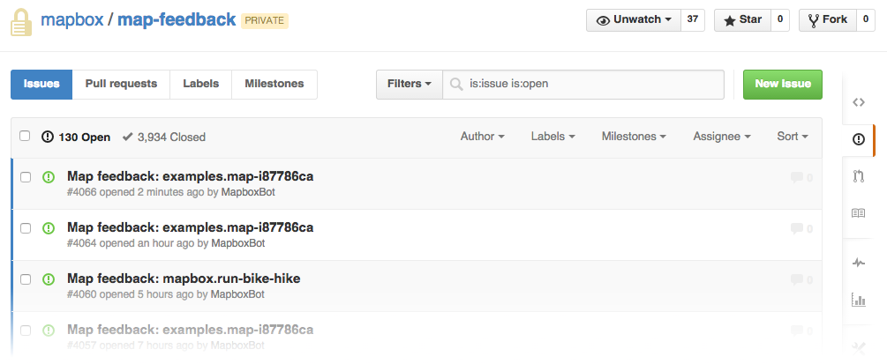
Task: Open the Pull requests sidebar icon
Action: [x=859, y=176]
